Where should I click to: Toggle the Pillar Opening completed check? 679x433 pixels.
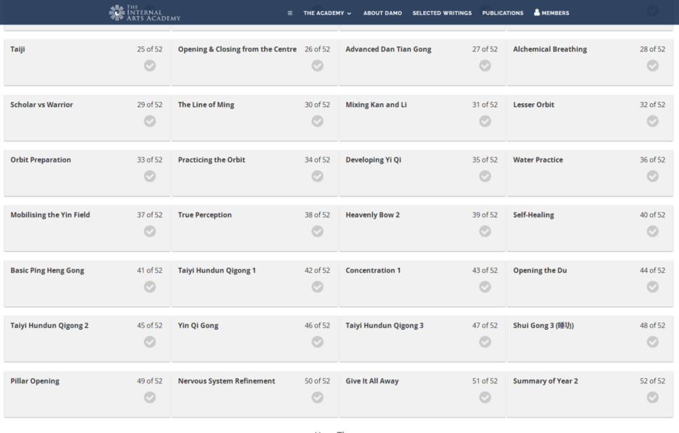coord(150,398)
